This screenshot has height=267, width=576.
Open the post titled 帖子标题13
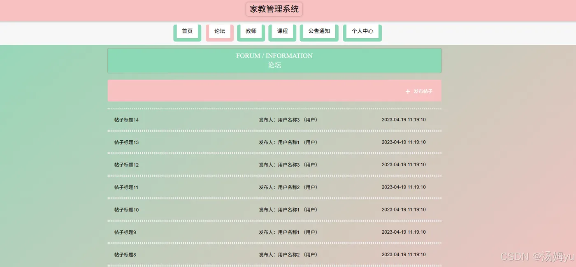click(x=127, y=142)
